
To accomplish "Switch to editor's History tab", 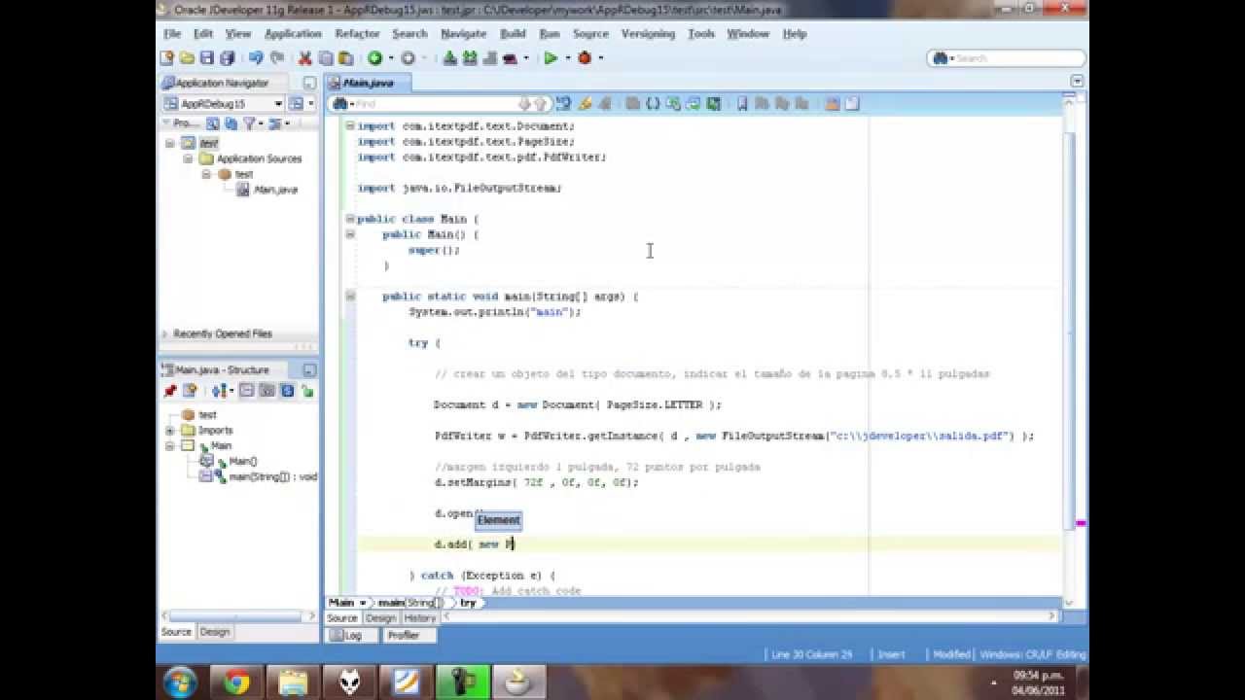I will click(420, 618).
